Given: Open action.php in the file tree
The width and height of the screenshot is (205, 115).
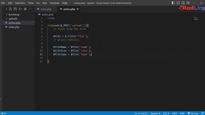Looking at the screenshot, I should click(14, 23).
